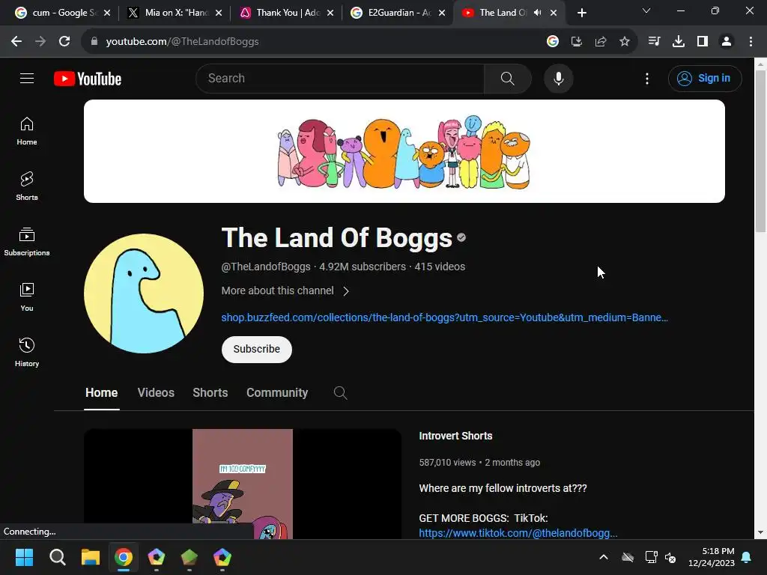Open History in the left sidebar
The height and width of the screenshot is (575, 767).
click(x=27, y=352)
